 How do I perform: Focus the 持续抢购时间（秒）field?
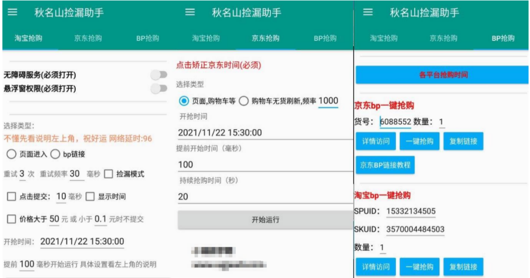(265, 196)
